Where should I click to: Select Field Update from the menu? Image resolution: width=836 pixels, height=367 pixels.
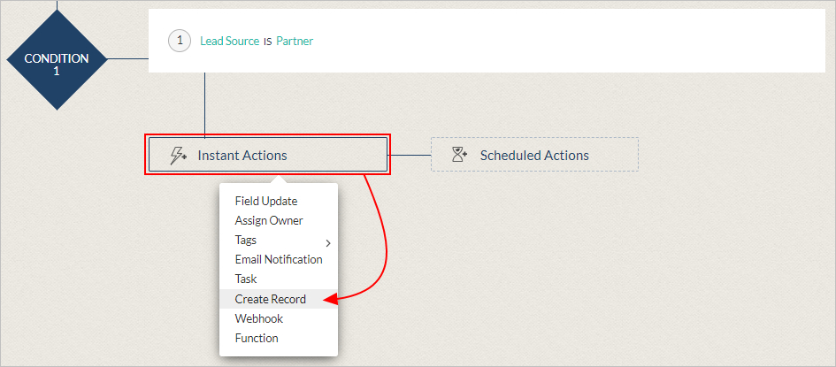(x=279, y=201)
